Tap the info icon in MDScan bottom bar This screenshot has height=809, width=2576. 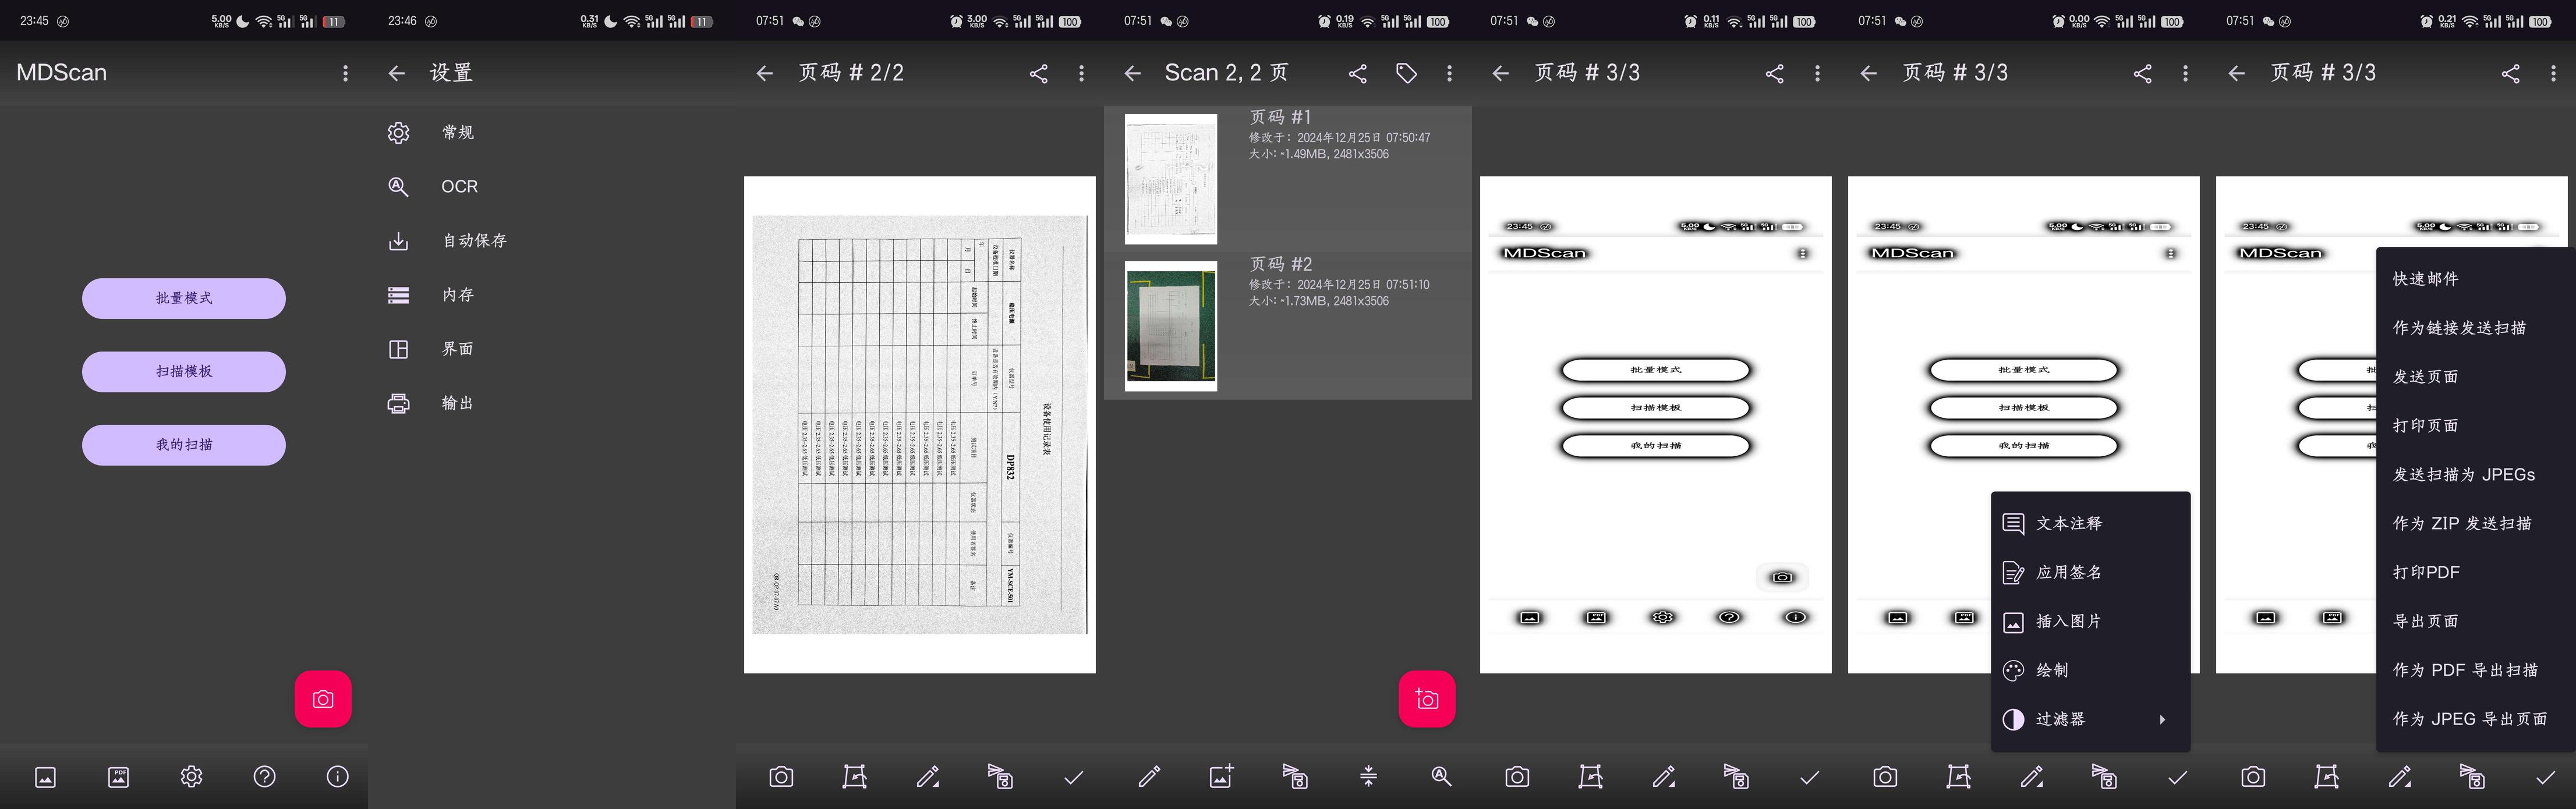337,777
